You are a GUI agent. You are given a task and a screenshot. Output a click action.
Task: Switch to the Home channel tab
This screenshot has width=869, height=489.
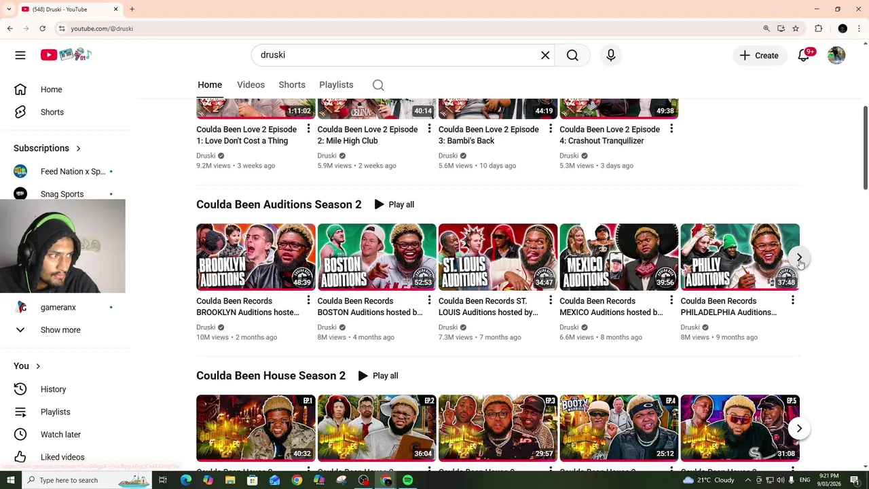coord(210,85)
